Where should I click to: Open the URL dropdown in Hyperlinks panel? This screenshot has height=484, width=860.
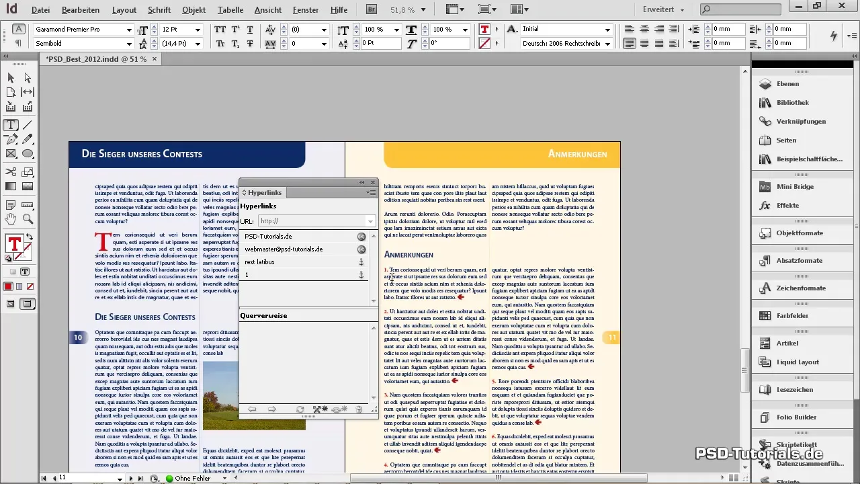370,221
